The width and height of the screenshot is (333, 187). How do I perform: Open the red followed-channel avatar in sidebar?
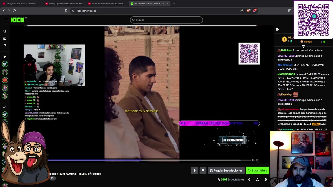[x=5, y=80]
